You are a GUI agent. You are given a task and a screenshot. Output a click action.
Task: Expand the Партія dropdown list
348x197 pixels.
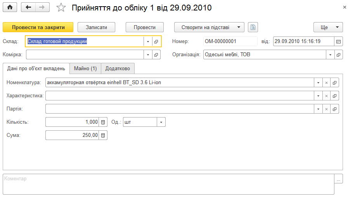[x=318, y=109]
